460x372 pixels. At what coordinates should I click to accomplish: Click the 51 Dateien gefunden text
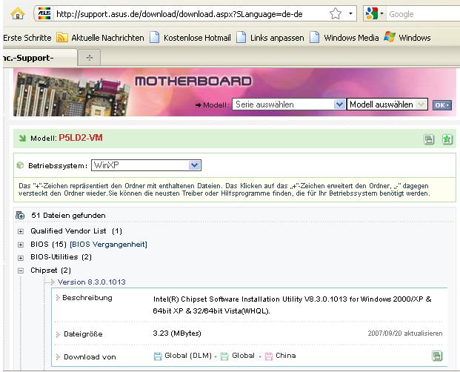(x=68, y=216)
